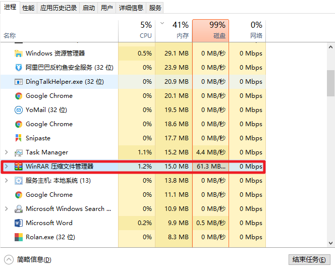The height and width of the screenshot is (272, 335).
Task: Expand the Task Manager process group
Action: 6,152
